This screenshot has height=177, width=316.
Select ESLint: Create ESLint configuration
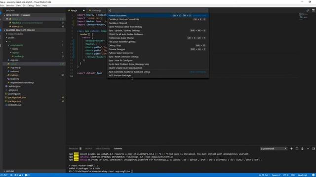[158, 68]
